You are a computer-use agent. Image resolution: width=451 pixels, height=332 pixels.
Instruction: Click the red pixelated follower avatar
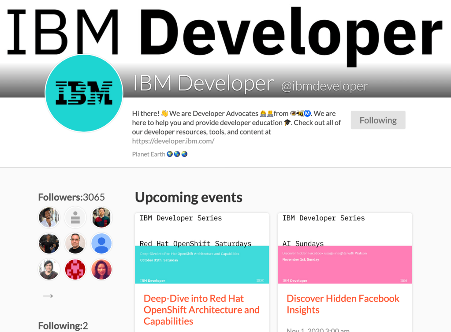click(x=75, y=269)
